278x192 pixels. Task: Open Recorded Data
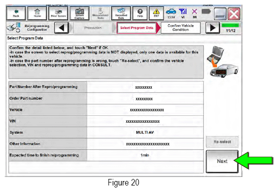(121, 14)
